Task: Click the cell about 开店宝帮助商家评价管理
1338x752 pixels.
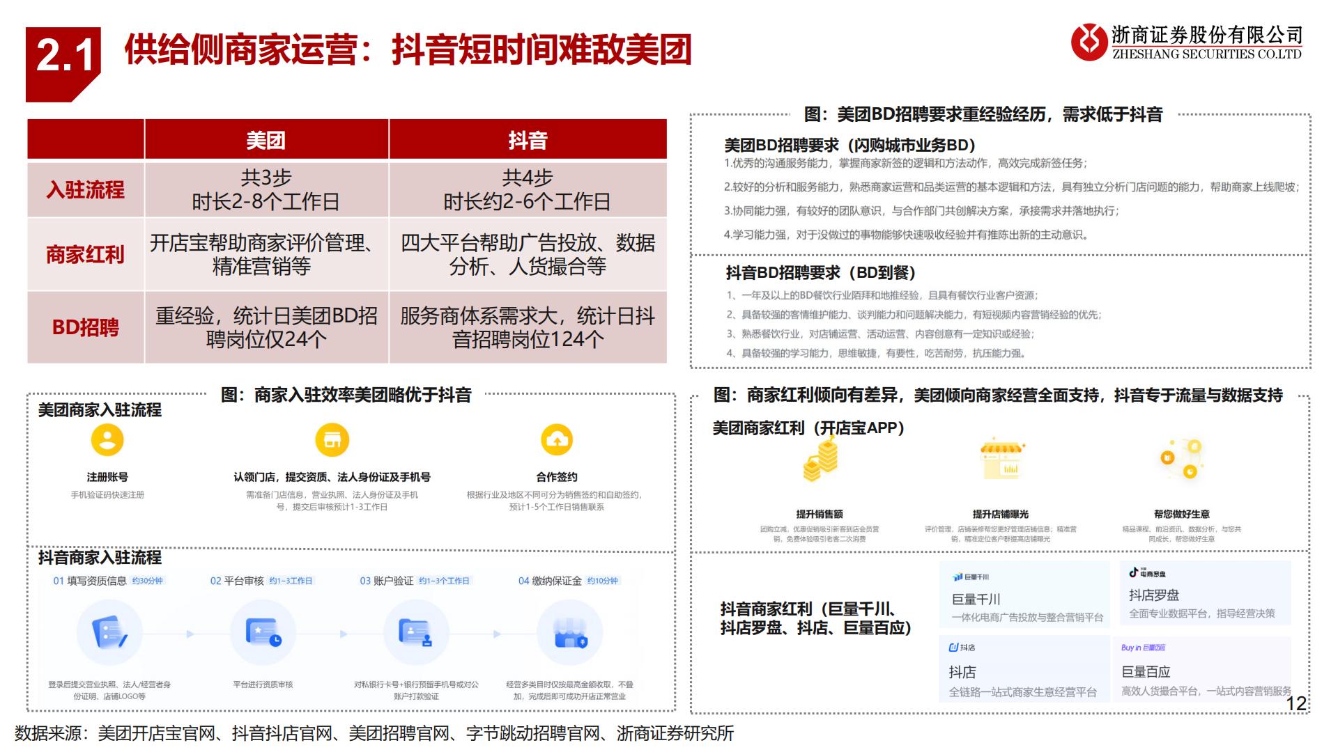Action: (x=266, y=254)
